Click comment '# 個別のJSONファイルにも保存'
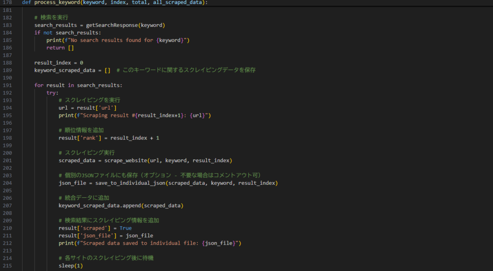The width and height of the screenshot is (493, 271). 99,175
